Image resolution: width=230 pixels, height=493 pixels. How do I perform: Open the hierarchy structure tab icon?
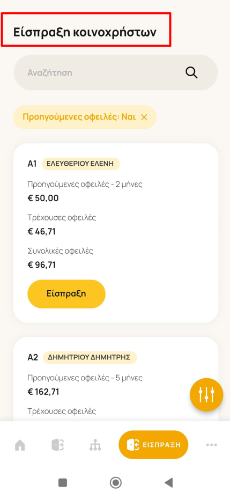tap(95, 445)
